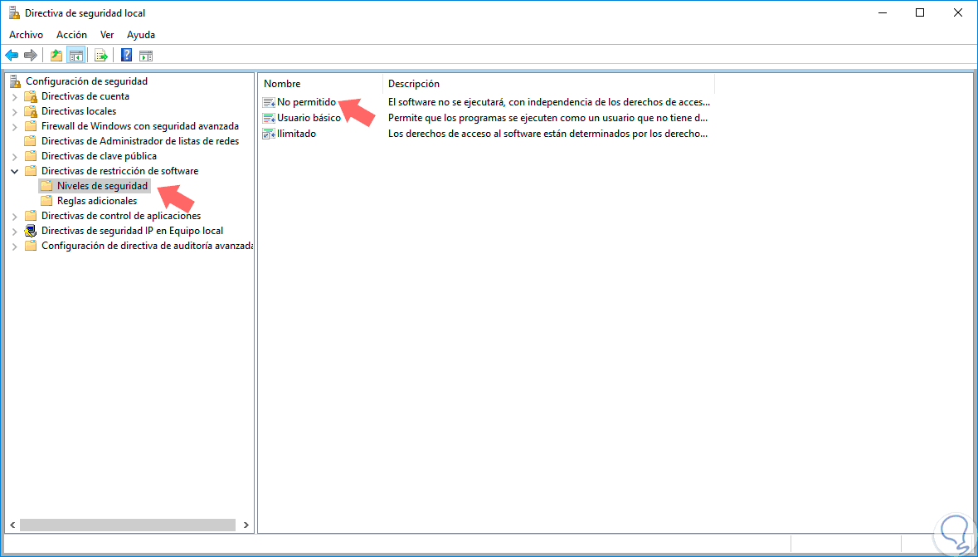Screen dimensions: 978x557
Task: Select Configuración de seguridad root label
Action: [87, 81]
